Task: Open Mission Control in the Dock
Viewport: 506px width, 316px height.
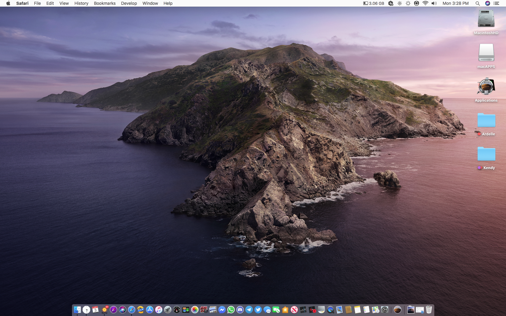Action: [186, 310]
